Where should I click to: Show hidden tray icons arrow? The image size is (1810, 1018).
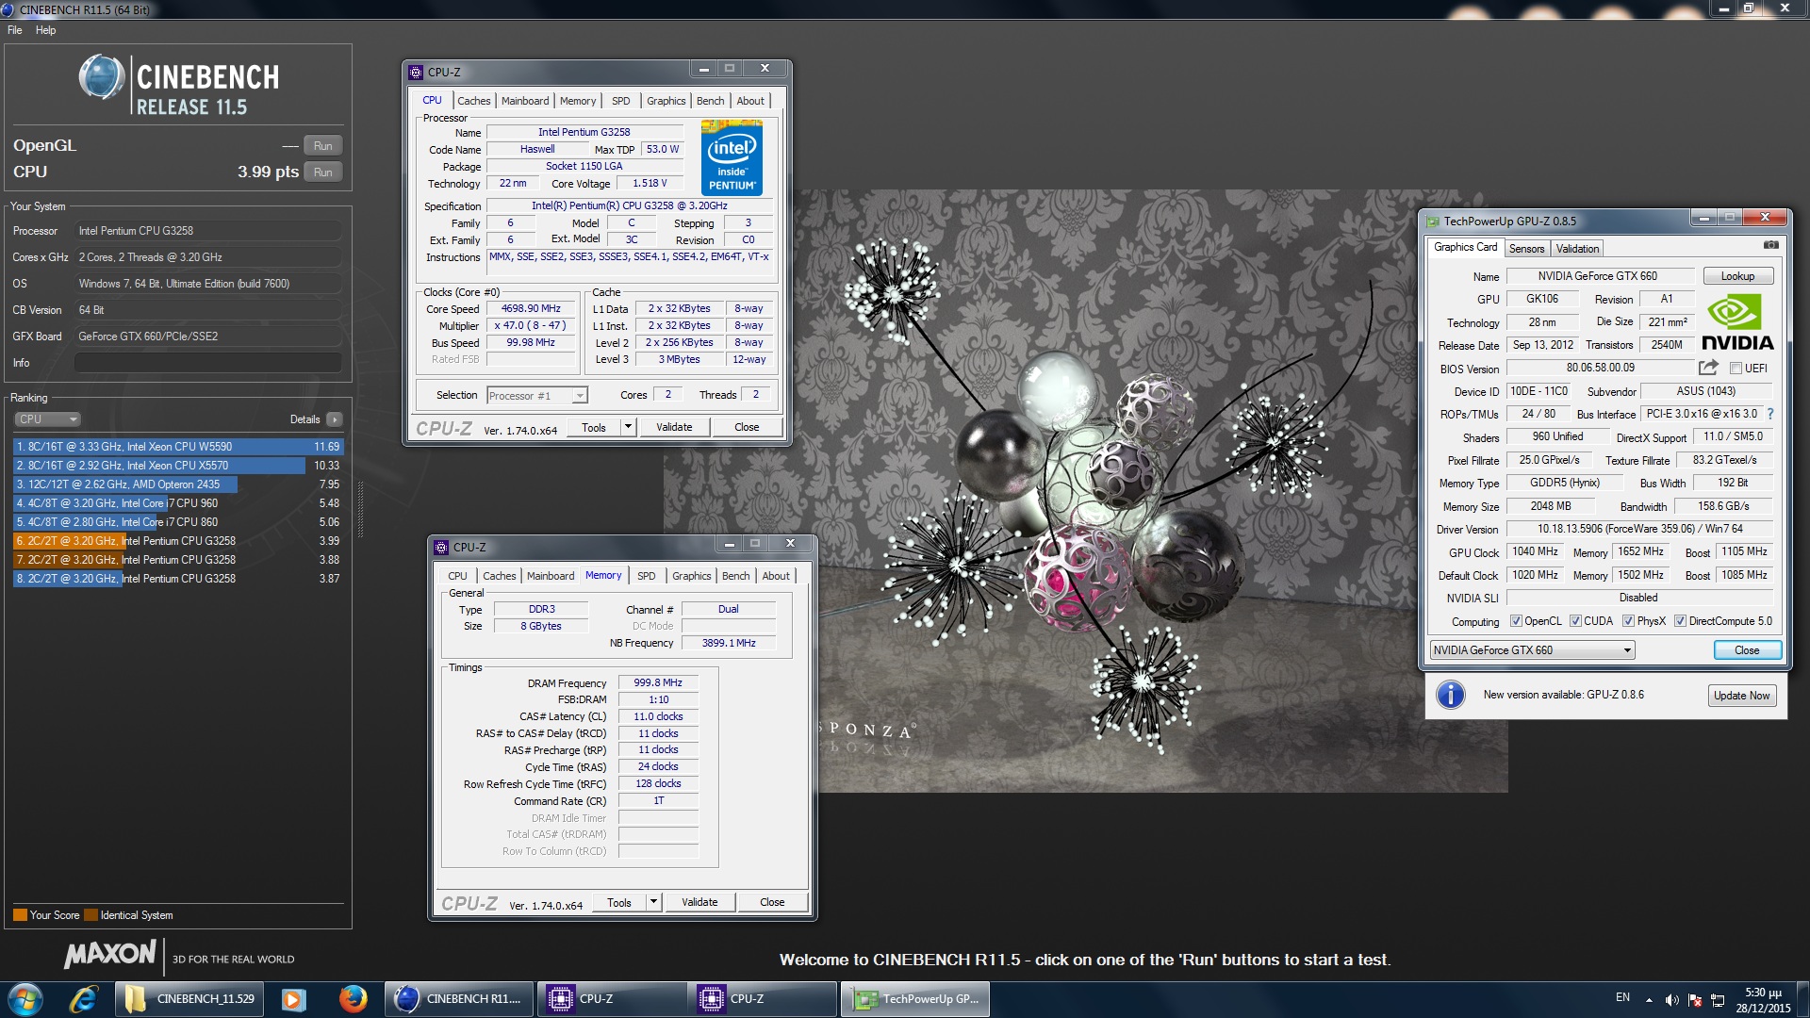1649,1000
